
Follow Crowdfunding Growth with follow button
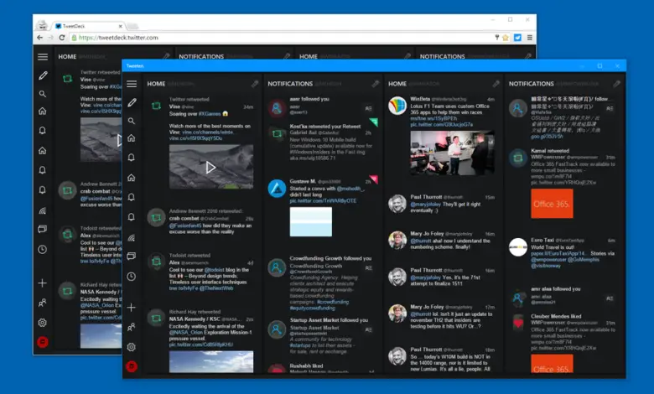[369, 268]
